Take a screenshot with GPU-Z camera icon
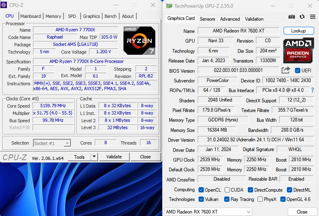319x216 pixels. pos(292,17)
